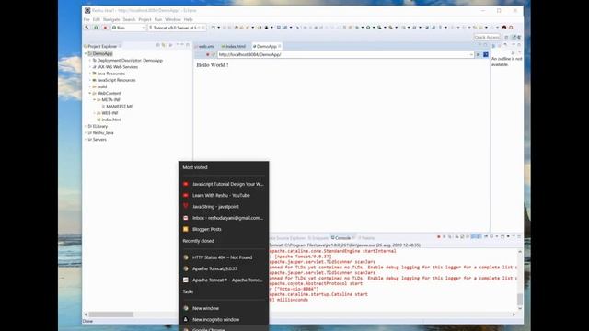Expand JAX-WS Web Services node

coord(90,67)
